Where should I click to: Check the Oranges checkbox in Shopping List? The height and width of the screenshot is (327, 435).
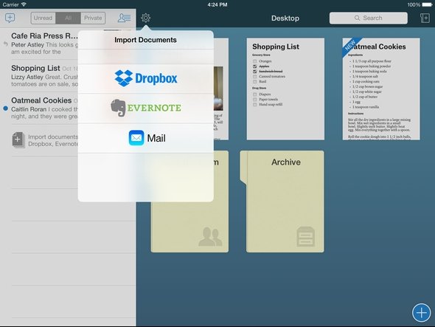click(254, 61)
